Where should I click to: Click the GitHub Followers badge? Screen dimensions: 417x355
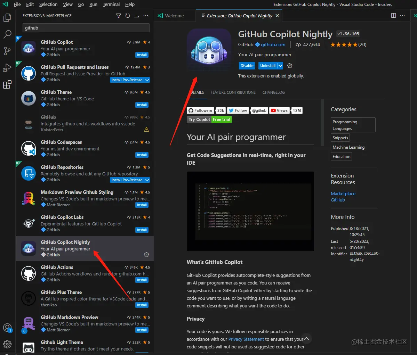[206, 110]
